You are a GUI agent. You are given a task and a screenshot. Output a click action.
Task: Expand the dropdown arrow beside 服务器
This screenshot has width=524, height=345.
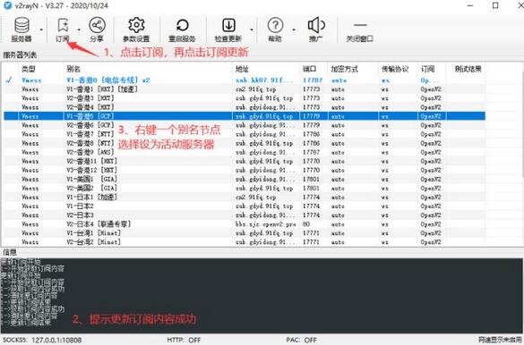[41, 30]
